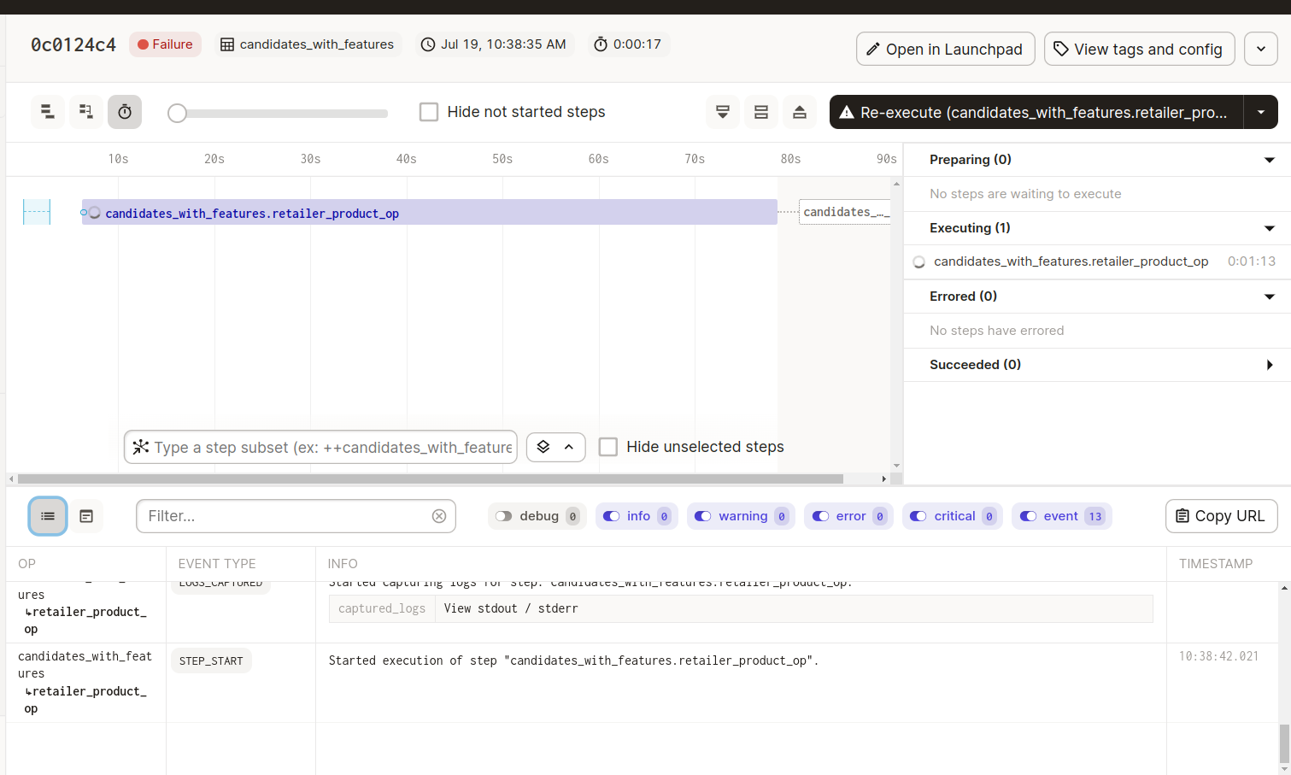
Task: Check the Hide not started steps checkbox
Action: [429, 111]
